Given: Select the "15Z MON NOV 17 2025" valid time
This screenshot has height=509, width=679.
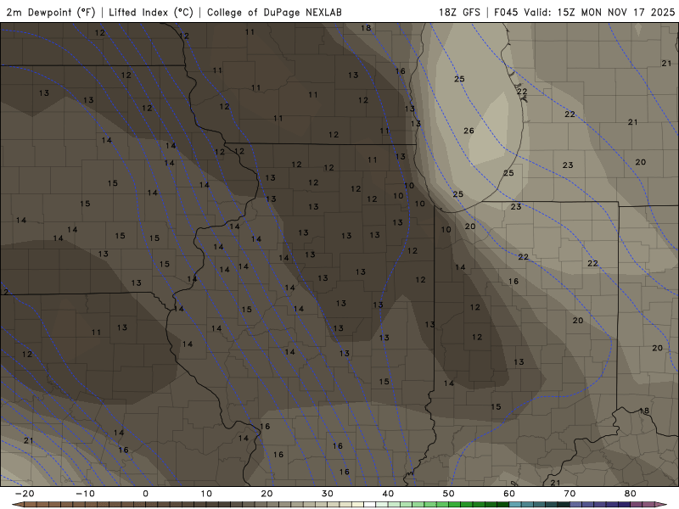Looking at the screenshot, I should click(x=616, y=12).
